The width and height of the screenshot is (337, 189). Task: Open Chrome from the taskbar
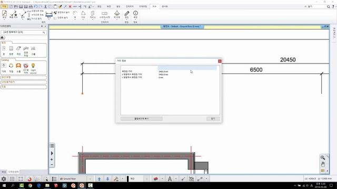[x=30, y=185]
